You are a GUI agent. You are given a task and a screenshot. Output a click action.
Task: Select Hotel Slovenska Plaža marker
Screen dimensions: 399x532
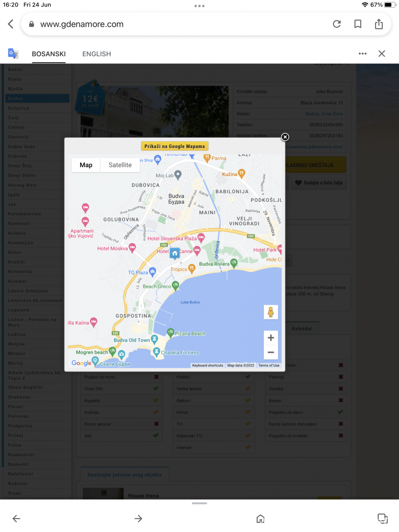pos(201,238)
